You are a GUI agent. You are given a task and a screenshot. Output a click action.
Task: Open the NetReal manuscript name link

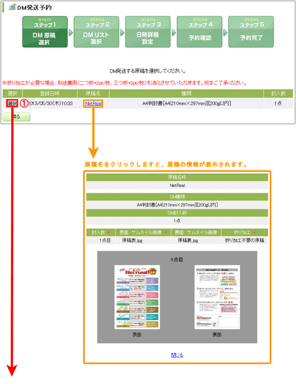[93, 104]
